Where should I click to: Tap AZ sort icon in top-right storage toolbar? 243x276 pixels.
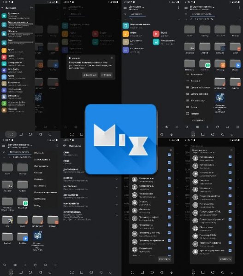click(228, 127)
